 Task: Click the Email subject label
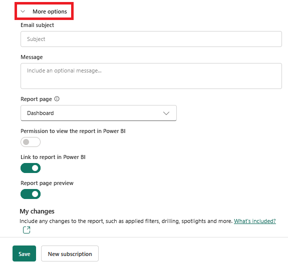(x=37, y=25)
